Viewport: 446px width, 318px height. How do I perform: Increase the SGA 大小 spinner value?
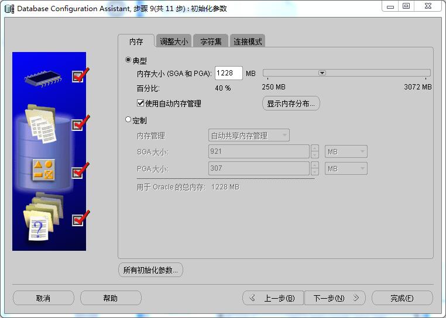point(314,148)
